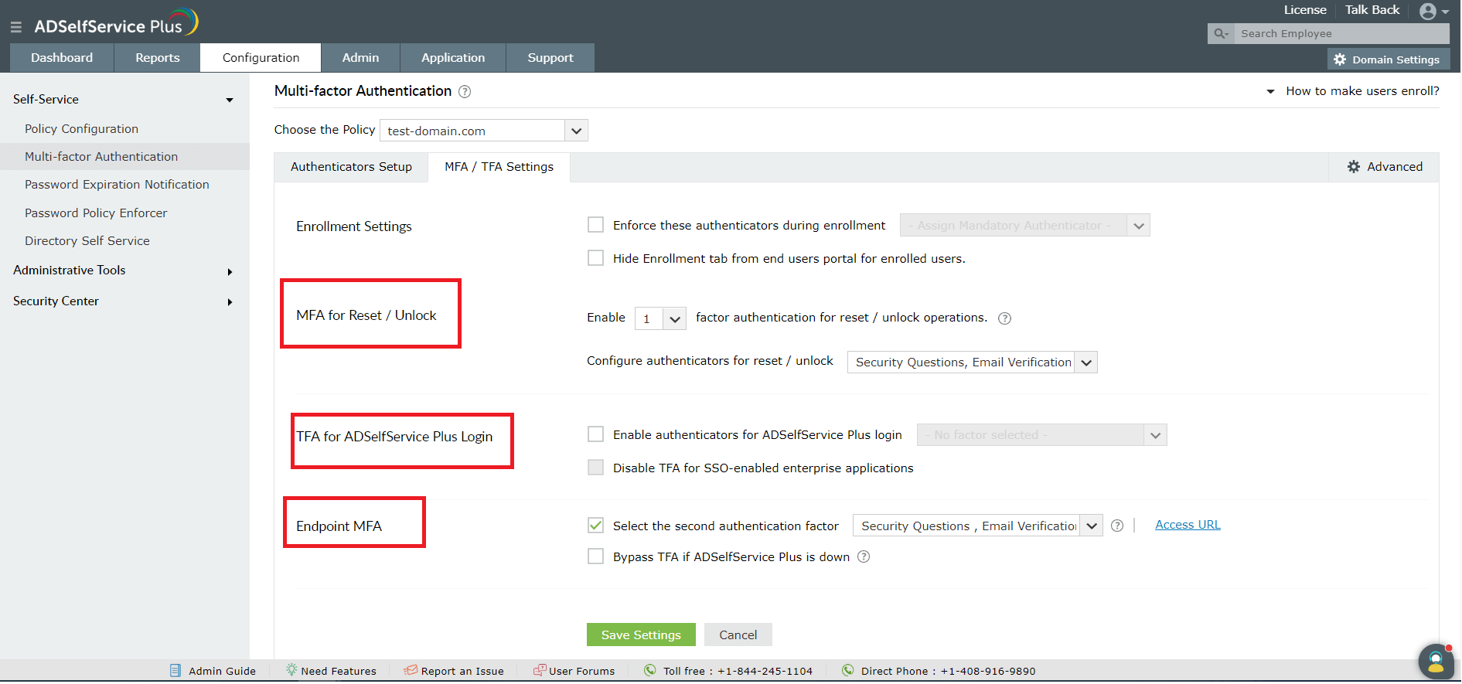The image size is (1462, 684).
Task: Click the Report an Issue icon
Action: coord(411,670)
